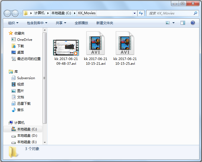
Task: Select kk 2017-06-21 09-48-37.avi video thumbnail
Action: (66, 48)
